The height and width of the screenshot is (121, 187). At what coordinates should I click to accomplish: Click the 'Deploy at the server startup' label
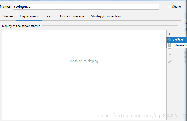21,26
